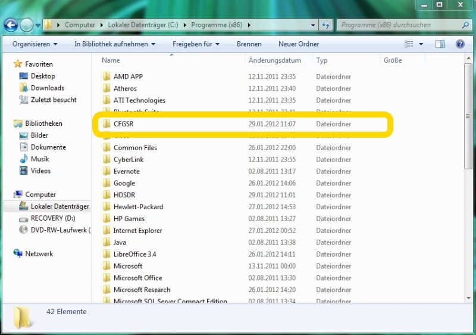
Task: Click the Brennen button
Action: 249,44
